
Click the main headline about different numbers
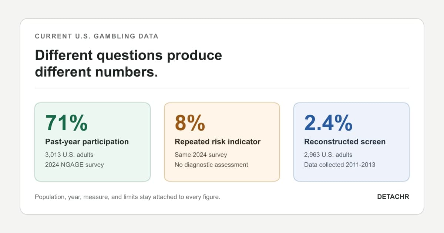coord(128,63)
